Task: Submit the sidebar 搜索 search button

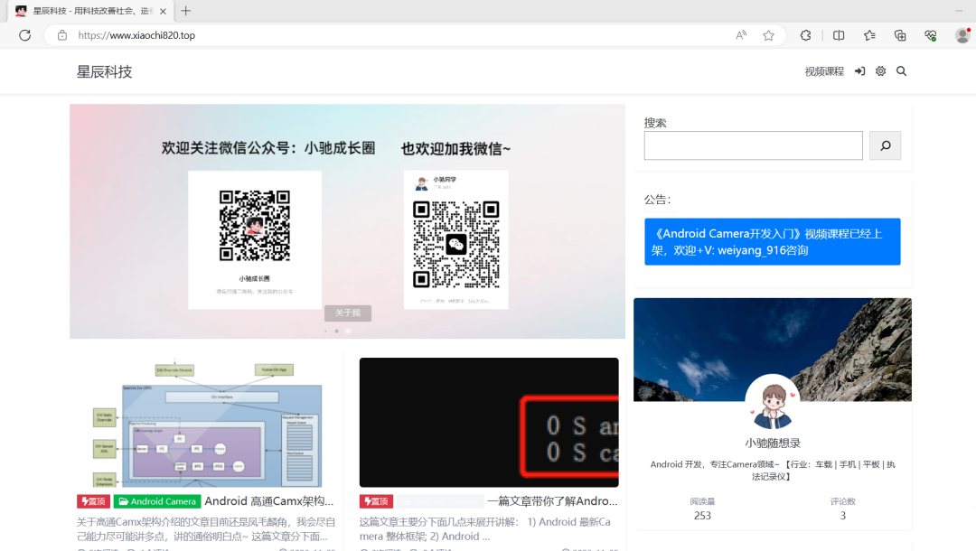Action: [x=885, y=145]
